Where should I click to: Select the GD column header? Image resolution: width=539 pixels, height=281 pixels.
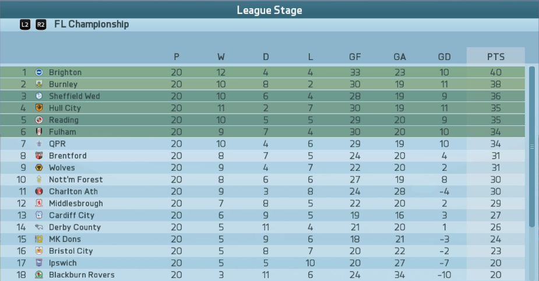(444, 57)
